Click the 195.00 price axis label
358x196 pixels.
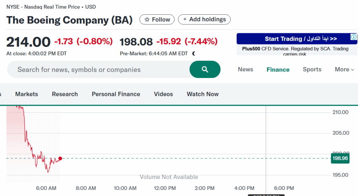(x=341, y=175)
